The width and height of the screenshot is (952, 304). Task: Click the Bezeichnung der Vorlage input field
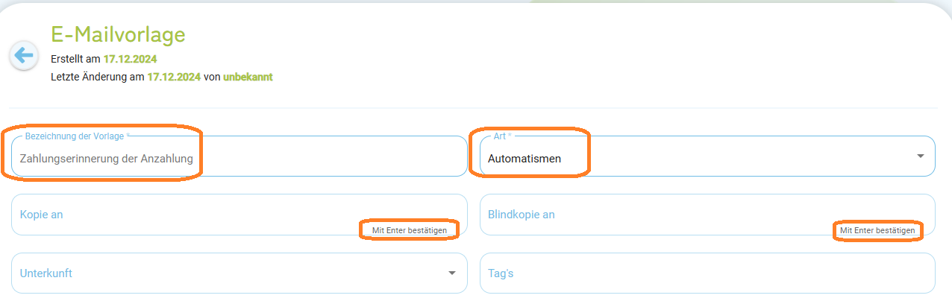click(239, 156)
